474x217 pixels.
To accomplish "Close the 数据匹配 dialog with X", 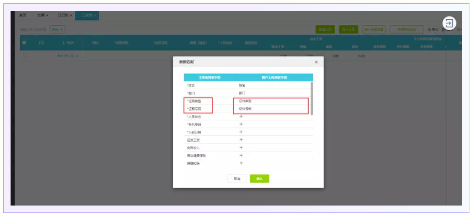I will pyautogui.click(x=316, y=62).
